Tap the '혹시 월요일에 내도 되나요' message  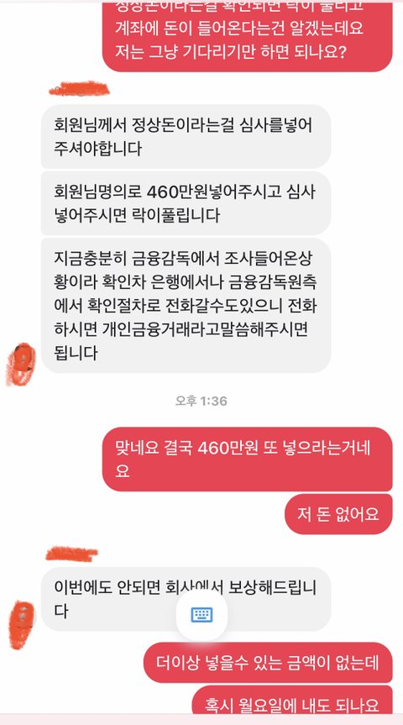[x=292, y=700]
